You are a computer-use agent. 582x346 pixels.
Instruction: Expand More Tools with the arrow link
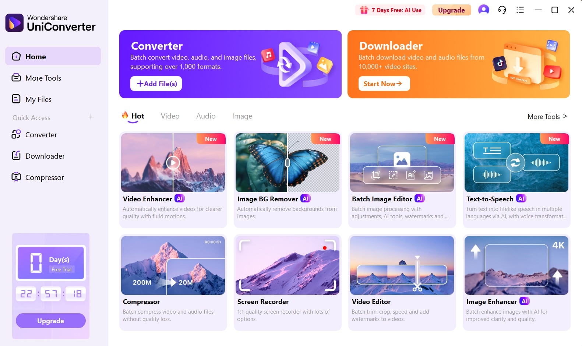[547, 116]
